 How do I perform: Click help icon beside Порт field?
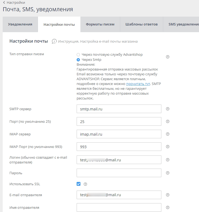tap(168, 121)
